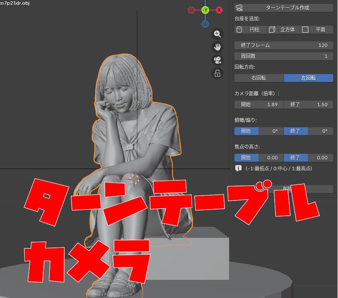The width and height of the screenshot is (338, 298).
Task: Add a 平面 plane pedestal
Action: tap(317, 30)
